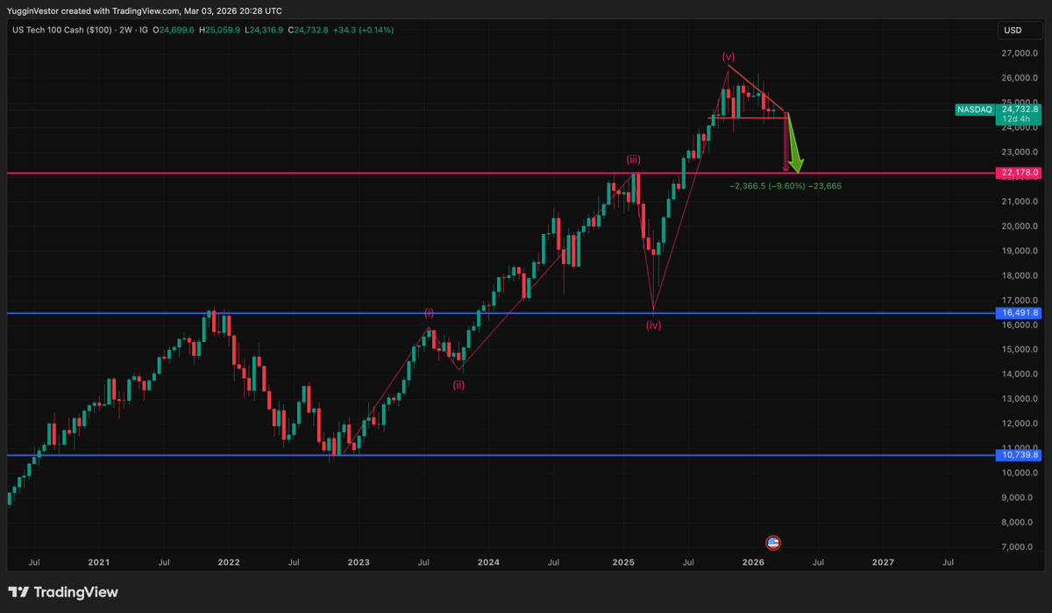Click the 20,000.0 price axis label
The width and height of the screenshot is (1052, 613).
[x=1019, y=226]
